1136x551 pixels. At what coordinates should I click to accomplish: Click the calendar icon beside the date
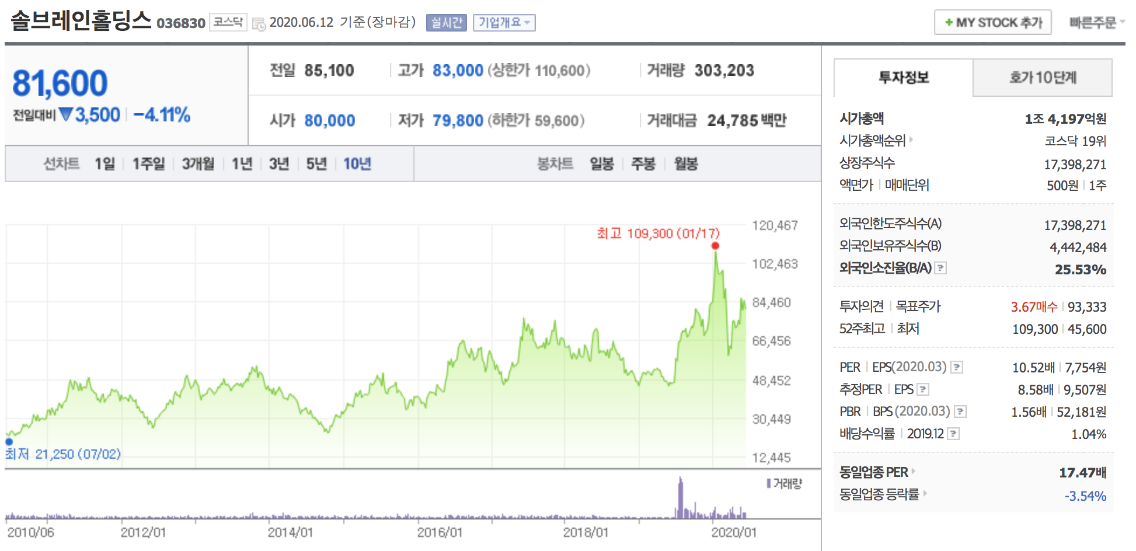point(259,24)
